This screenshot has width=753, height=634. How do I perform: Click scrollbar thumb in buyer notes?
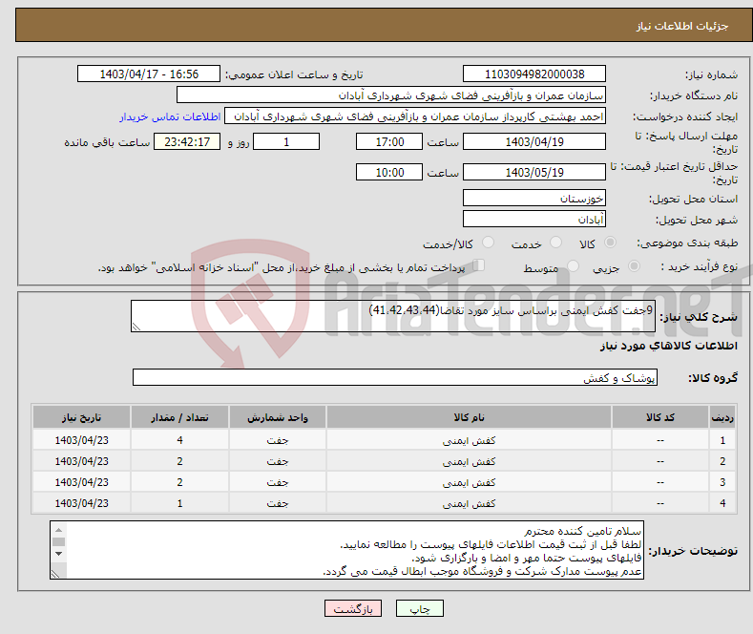click(58, 541)
